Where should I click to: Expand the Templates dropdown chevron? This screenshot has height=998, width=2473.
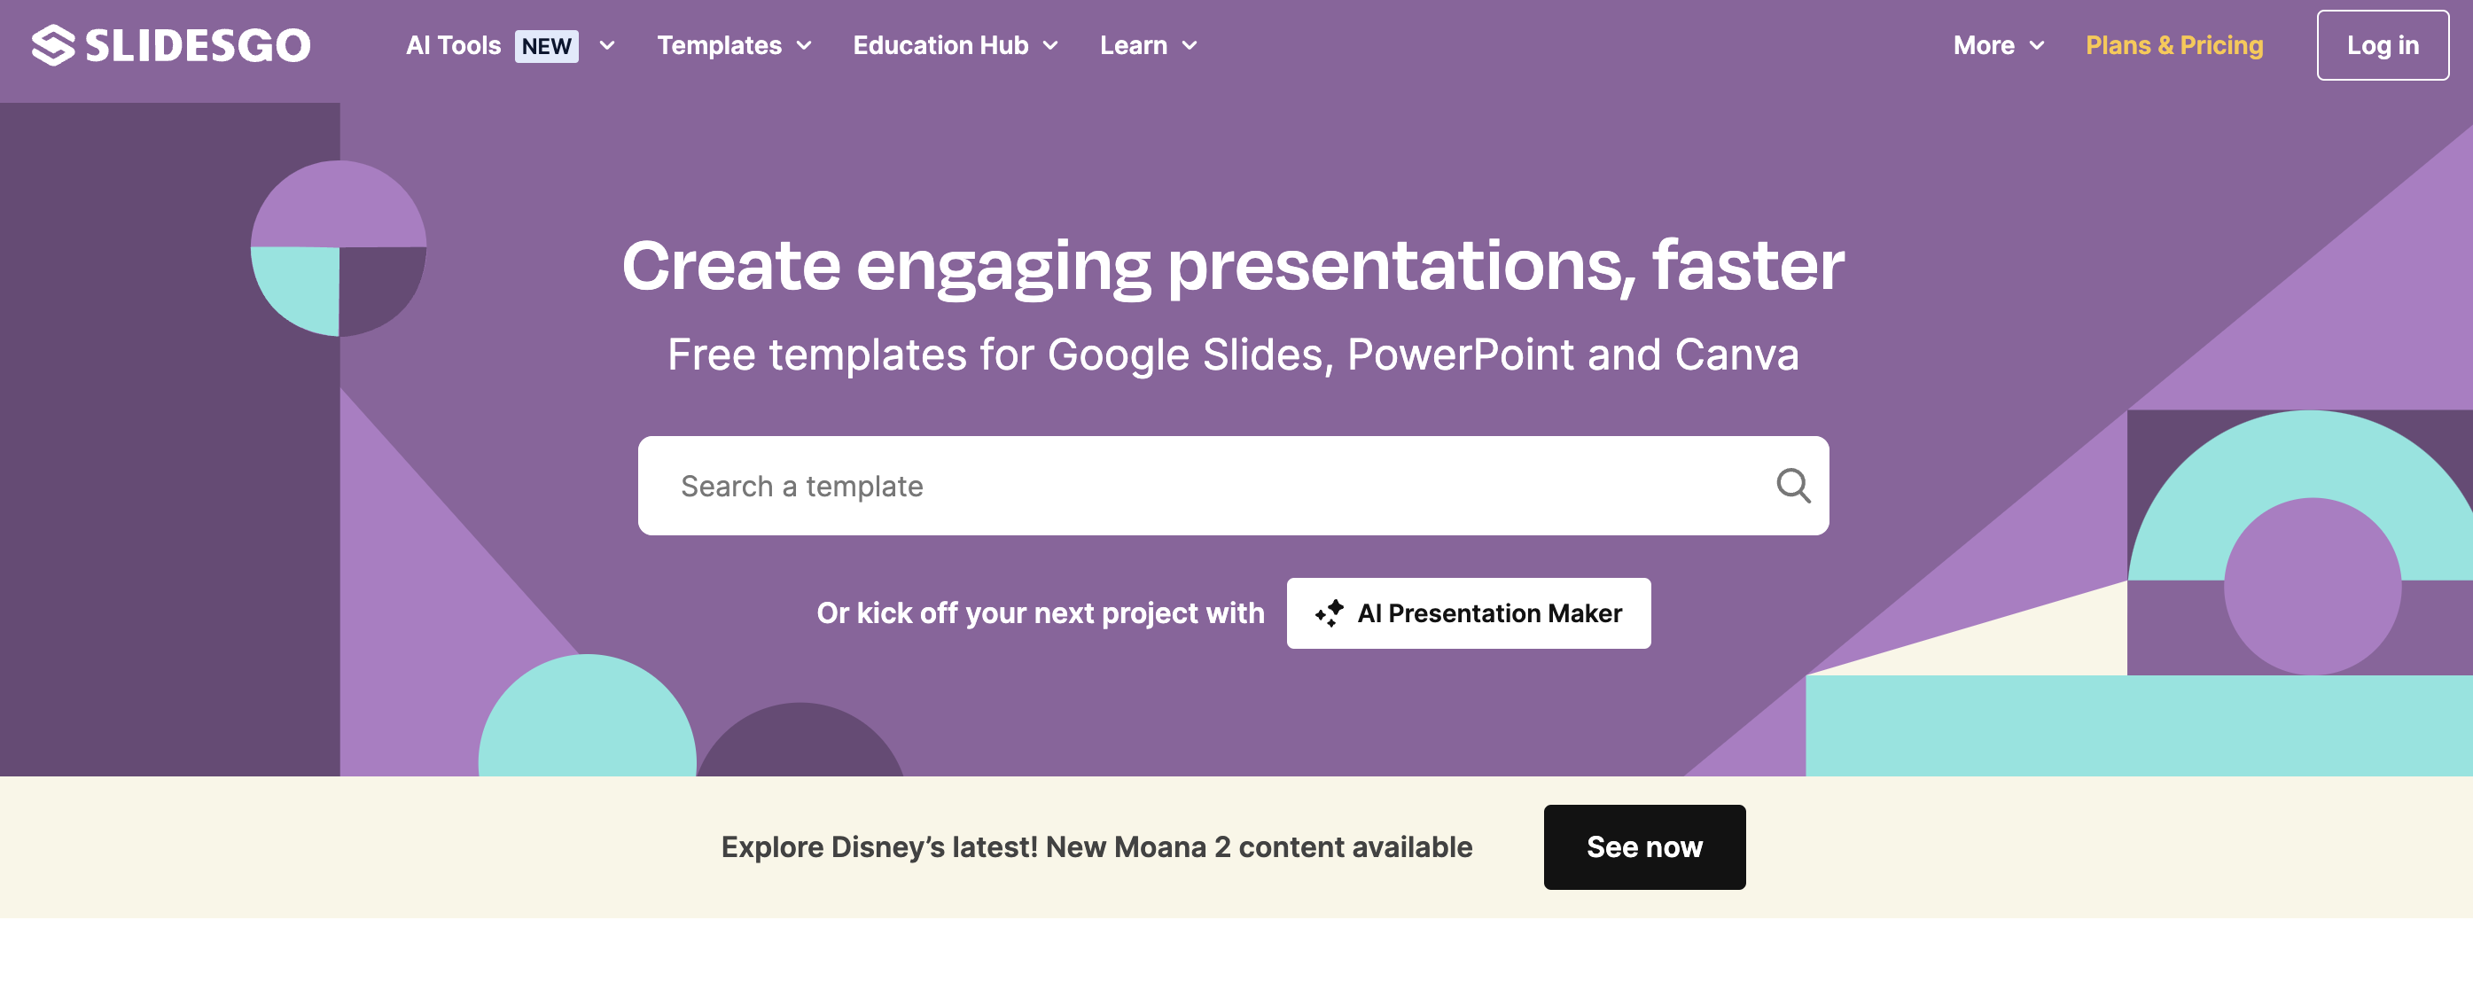coord(805,45)
